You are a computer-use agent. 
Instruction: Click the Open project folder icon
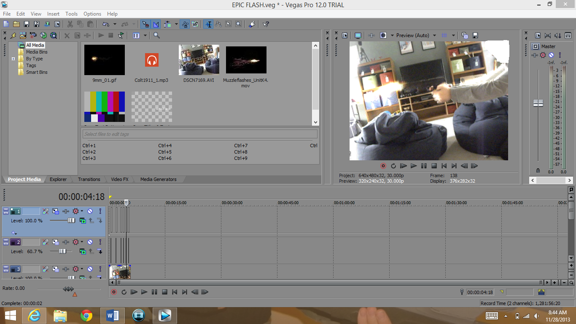[x=16, y=24]
